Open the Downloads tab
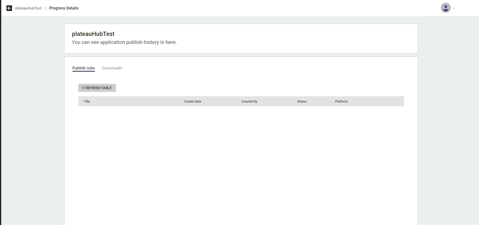 [x=112, y=68]
